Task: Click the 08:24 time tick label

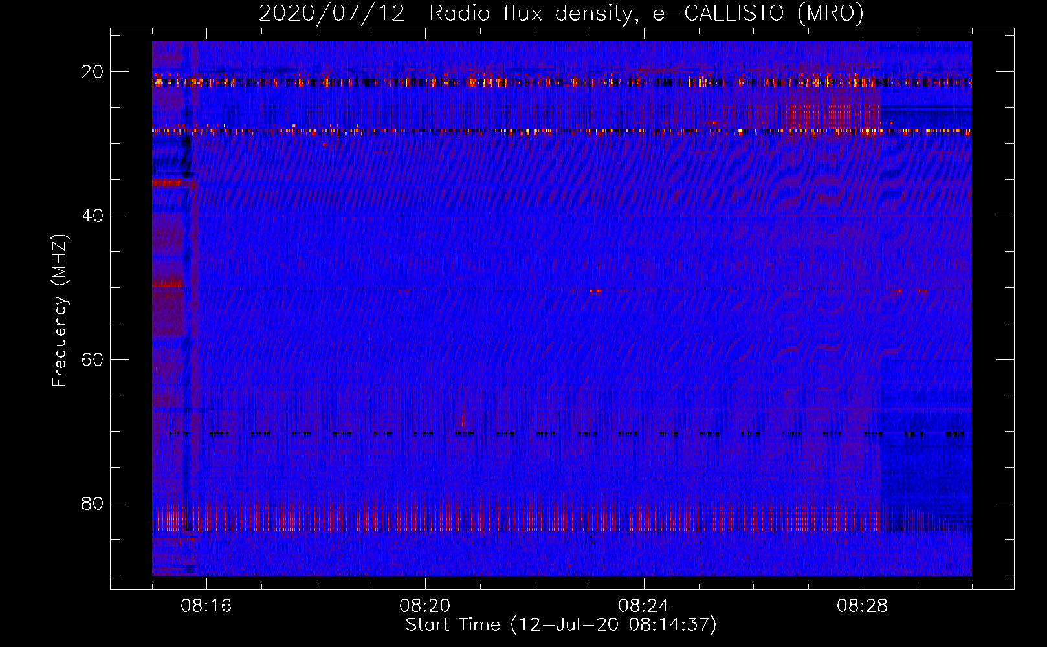Action: click(x=644, y=606)
